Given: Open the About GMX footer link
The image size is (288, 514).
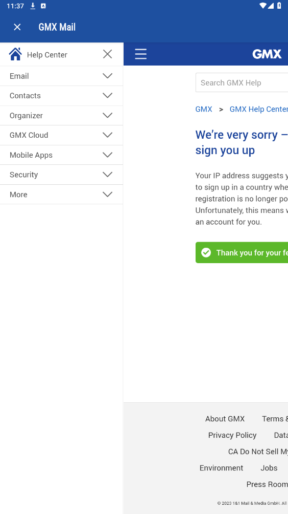Looking at the screenshot, I should pyautogui.click(x=225, y=419).
